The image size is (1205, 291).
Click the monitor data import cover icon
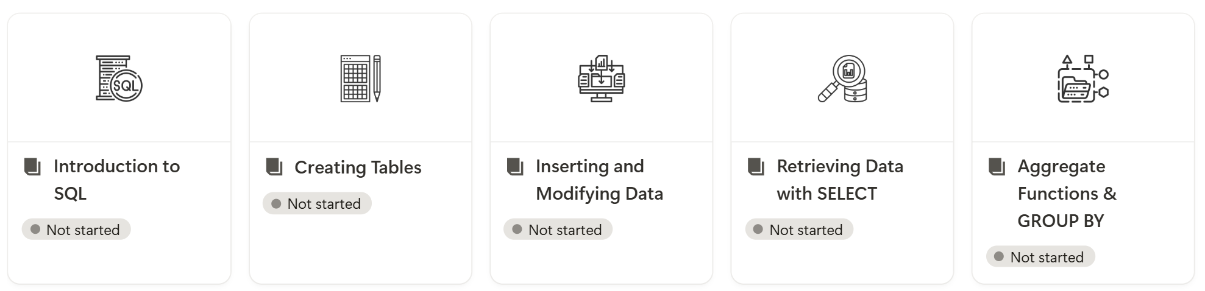coord(601,79)
